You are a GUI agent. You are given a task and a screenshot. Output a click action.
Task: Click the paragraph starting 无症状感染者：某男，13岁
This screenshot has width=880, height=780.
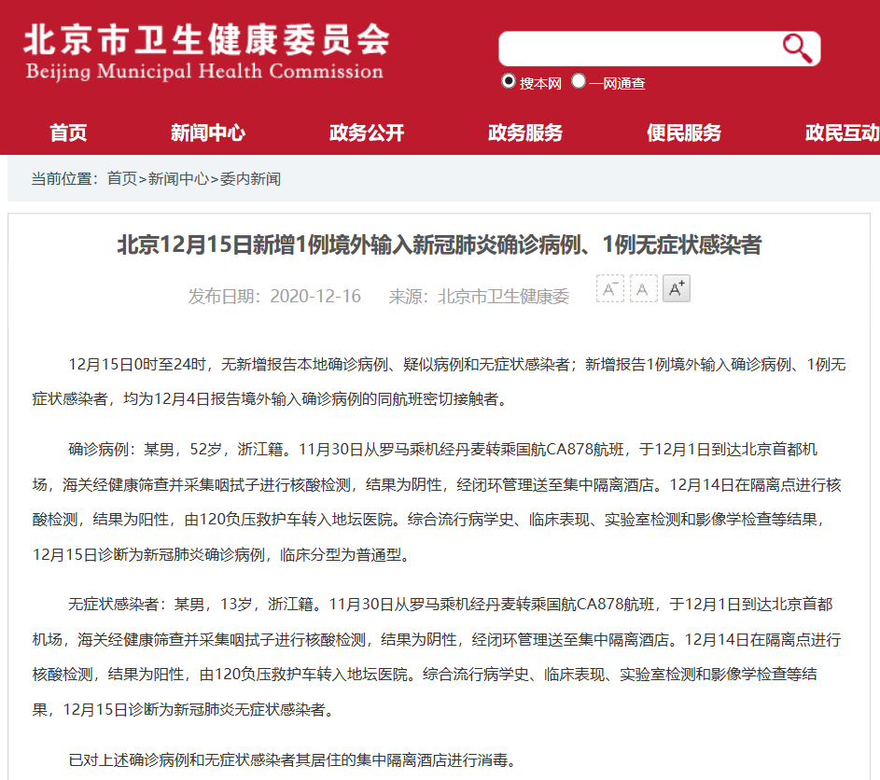[437, 657]
